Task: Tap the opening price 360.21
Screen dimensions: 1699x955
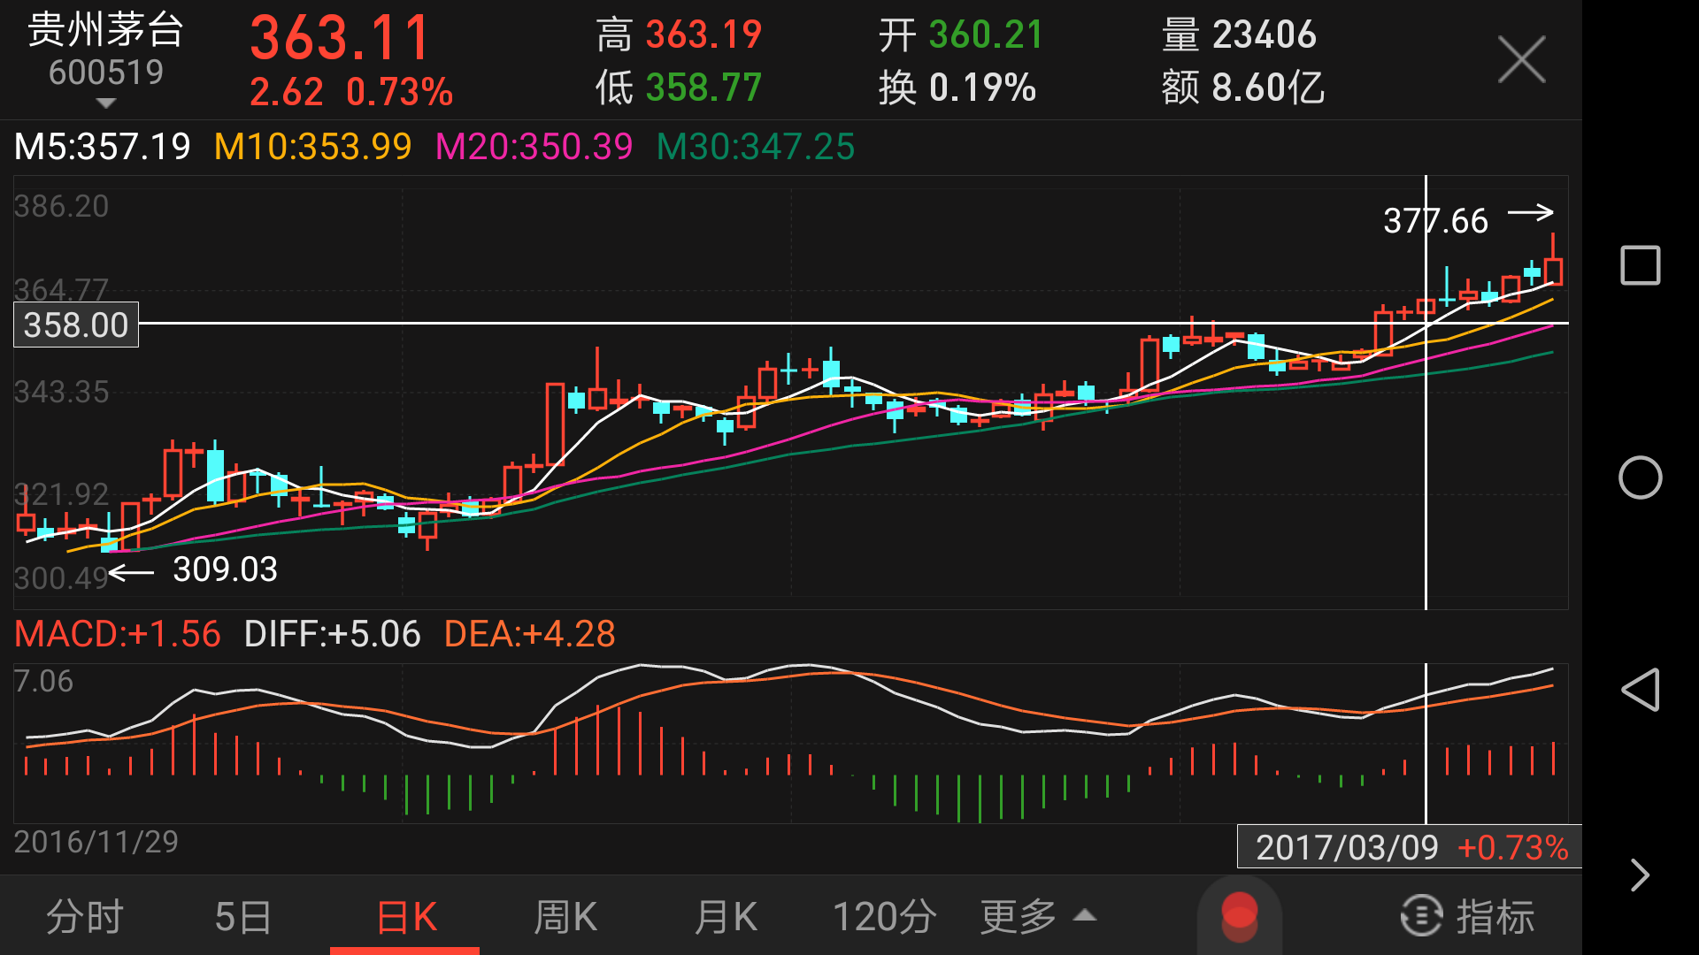Action: click(x=987, y=35)
